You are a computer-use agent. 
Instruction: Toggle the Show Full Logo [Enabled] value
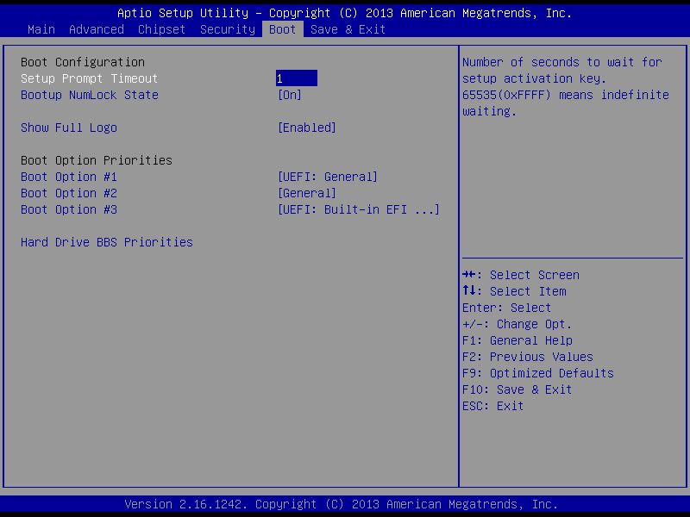[307, 128]
